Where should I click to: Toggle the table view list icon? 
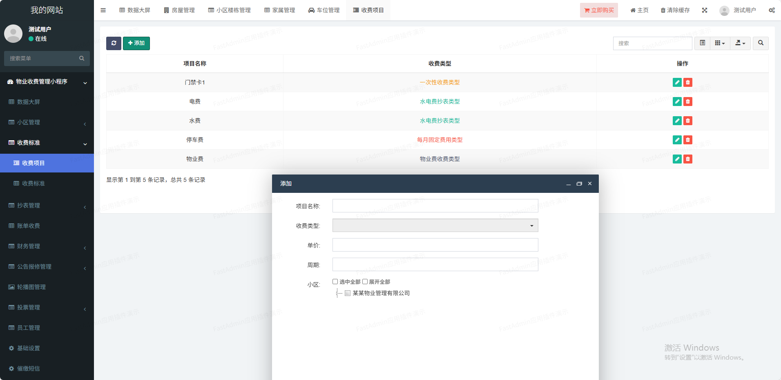(x=702, y=43)
